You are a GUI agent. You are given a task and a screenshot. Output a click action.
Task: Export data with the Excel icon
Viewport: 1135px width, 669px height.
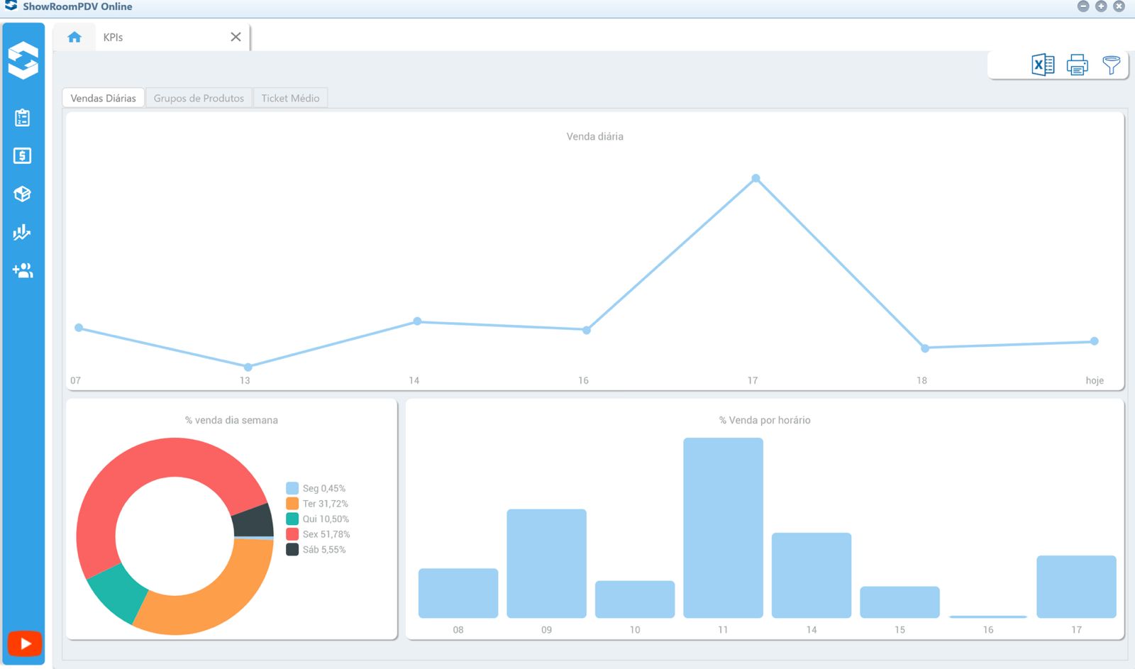pyautogui.click(x=1042, y=65)
